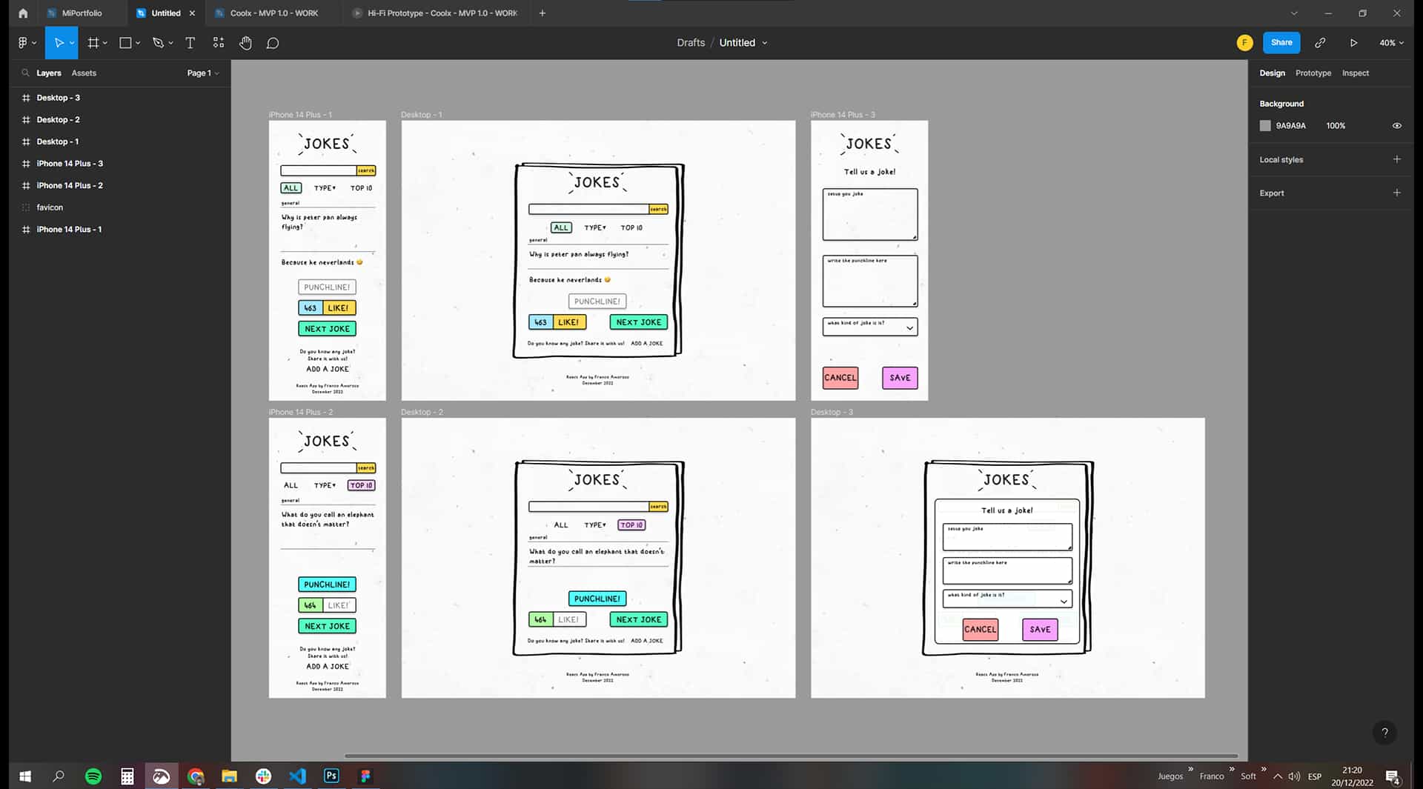Switch to the Prototype tab
1423x789 pixels.
(1313, 73)
